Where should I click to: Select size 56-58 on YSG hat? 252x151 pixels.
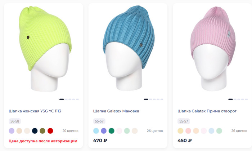click(15, 121)
